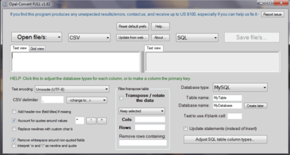The image size is (290, 155).
Task: Select the input Text view tab
Action: pos(20,48)
